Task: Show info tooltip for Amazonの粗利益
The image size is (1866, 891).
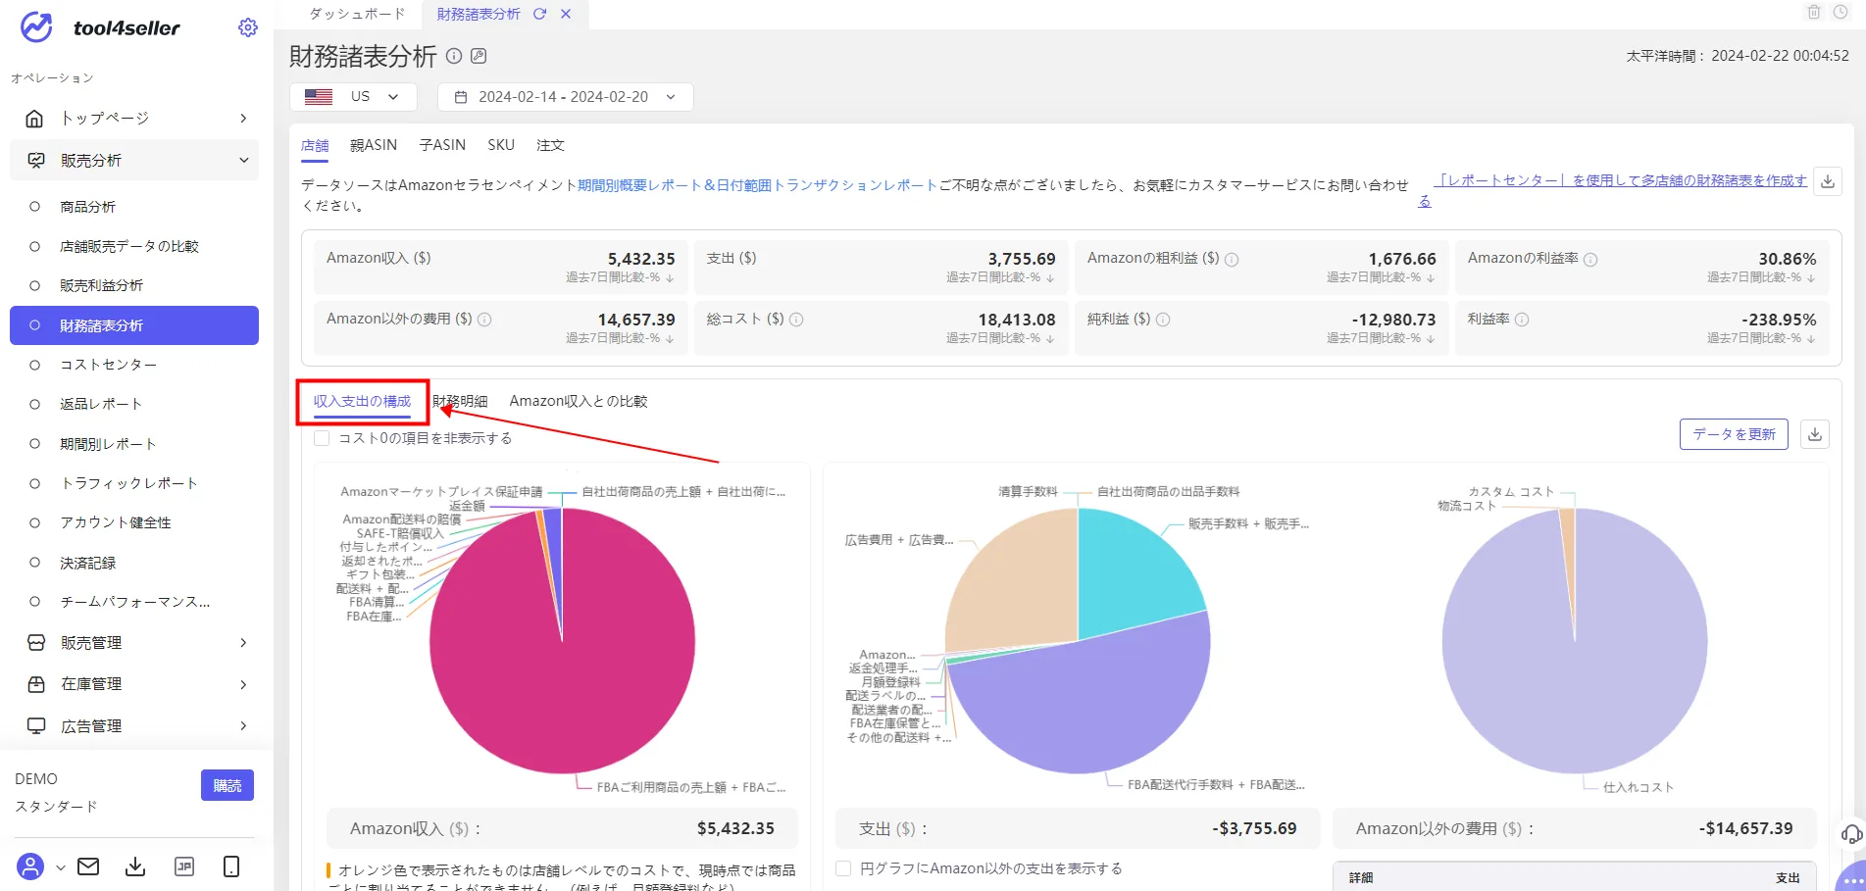Action: click(x=1232, y=260)
